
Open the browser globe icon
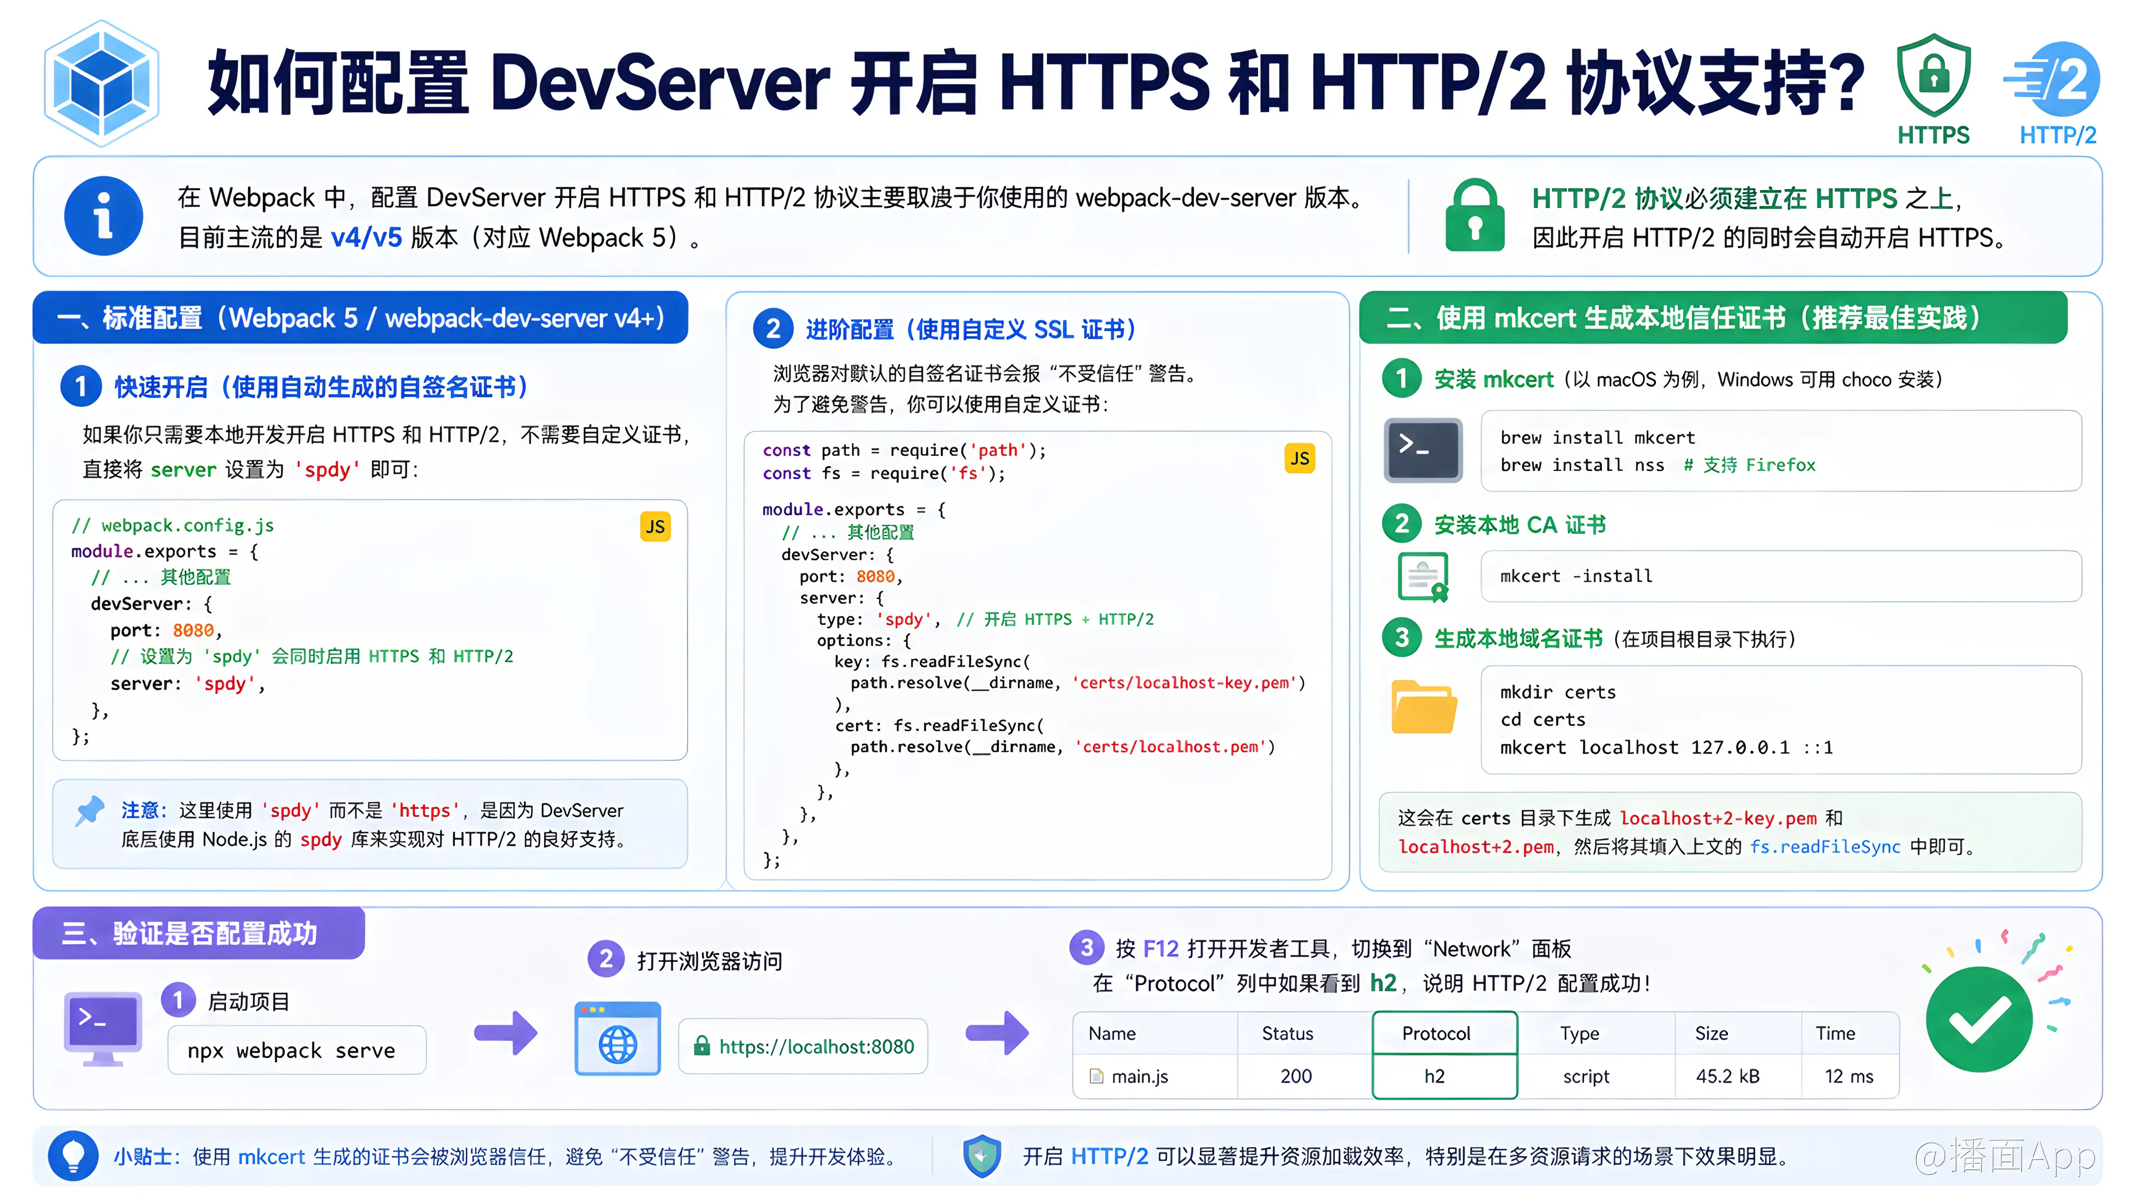[618, 1039]
